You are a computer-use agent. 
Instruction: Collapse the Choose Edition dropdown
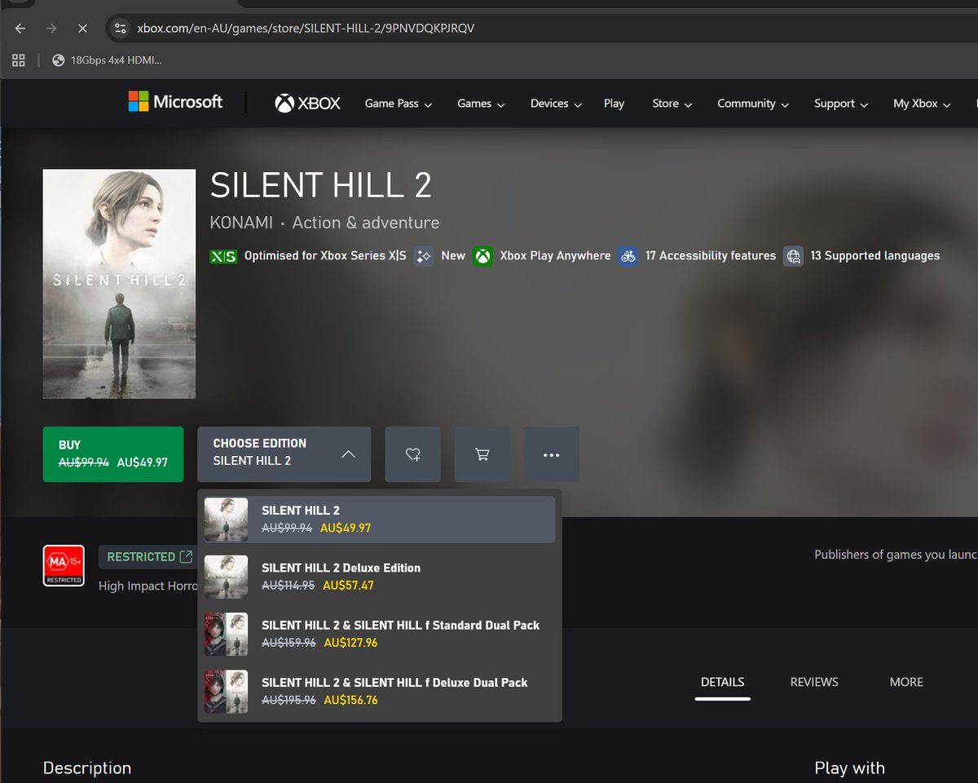click(284, 453)
